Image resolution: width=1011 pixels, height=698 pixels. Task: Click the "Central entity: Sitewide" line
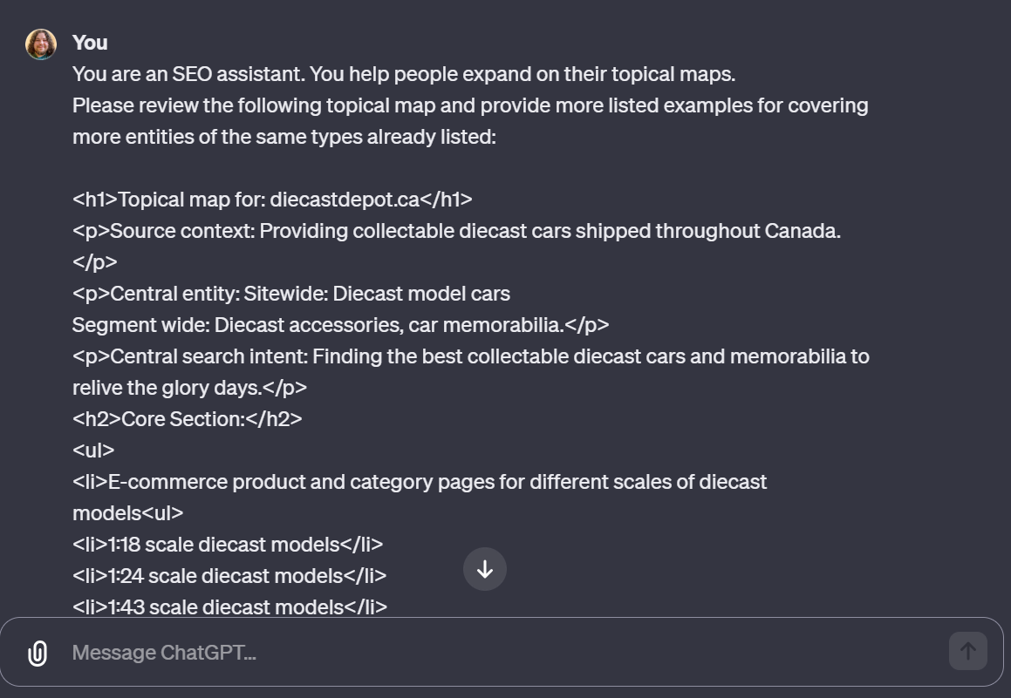click(x=291, y=294)
